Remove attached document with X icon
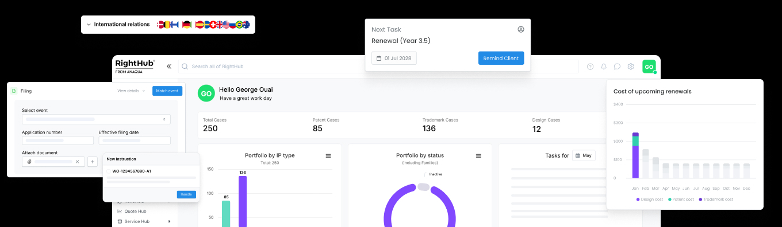The width and height of the screenshot is (782, 227). [78, 162]
